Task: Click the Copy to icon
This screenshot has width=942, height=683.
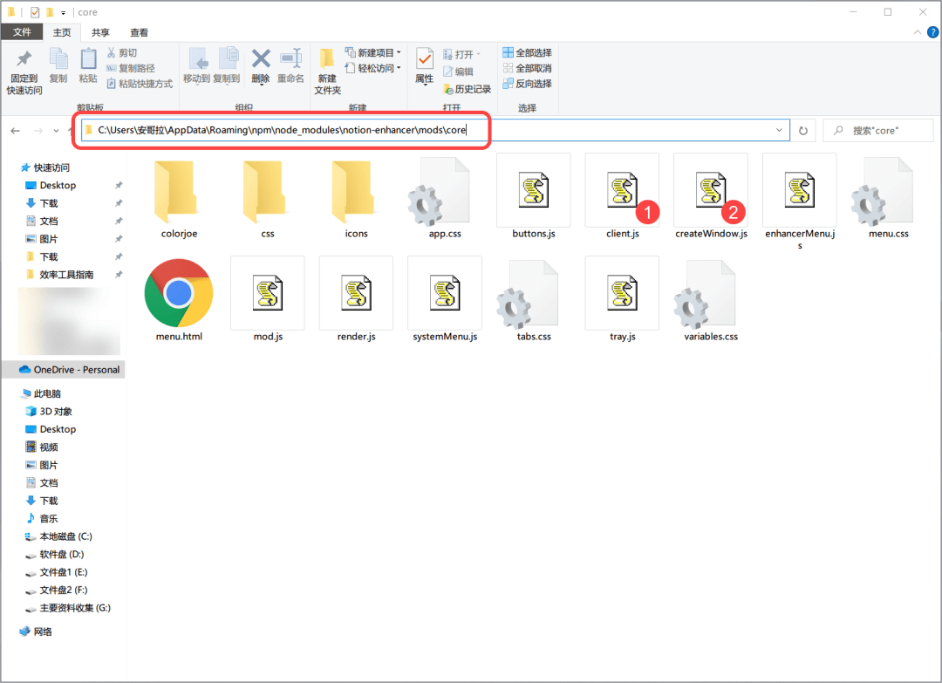Action: click(227, 58)
